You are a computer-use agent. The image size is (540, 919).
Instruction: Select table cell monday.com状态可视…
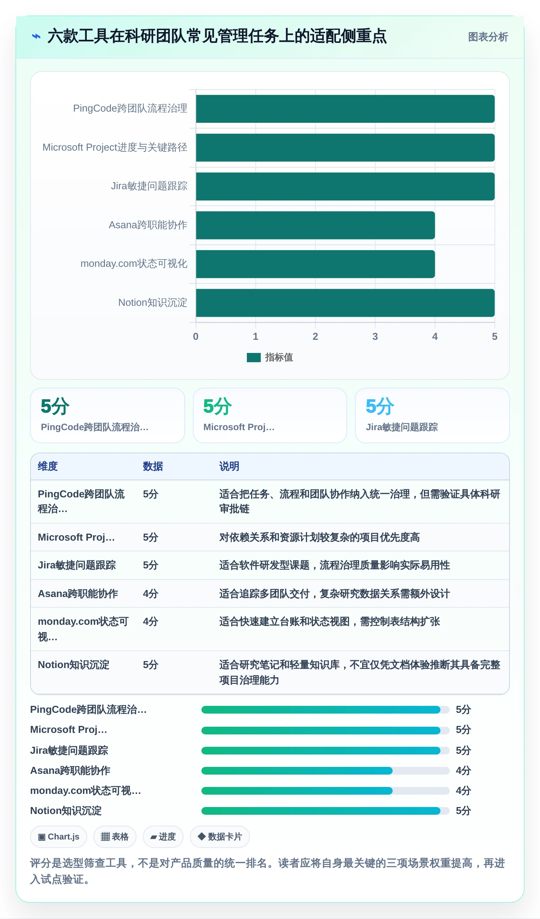83,629
